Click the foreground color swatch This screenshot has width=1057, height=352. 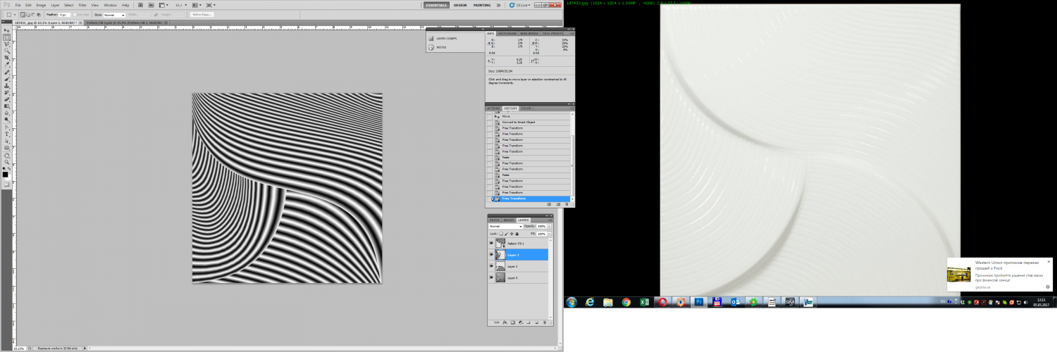point(5,175)
